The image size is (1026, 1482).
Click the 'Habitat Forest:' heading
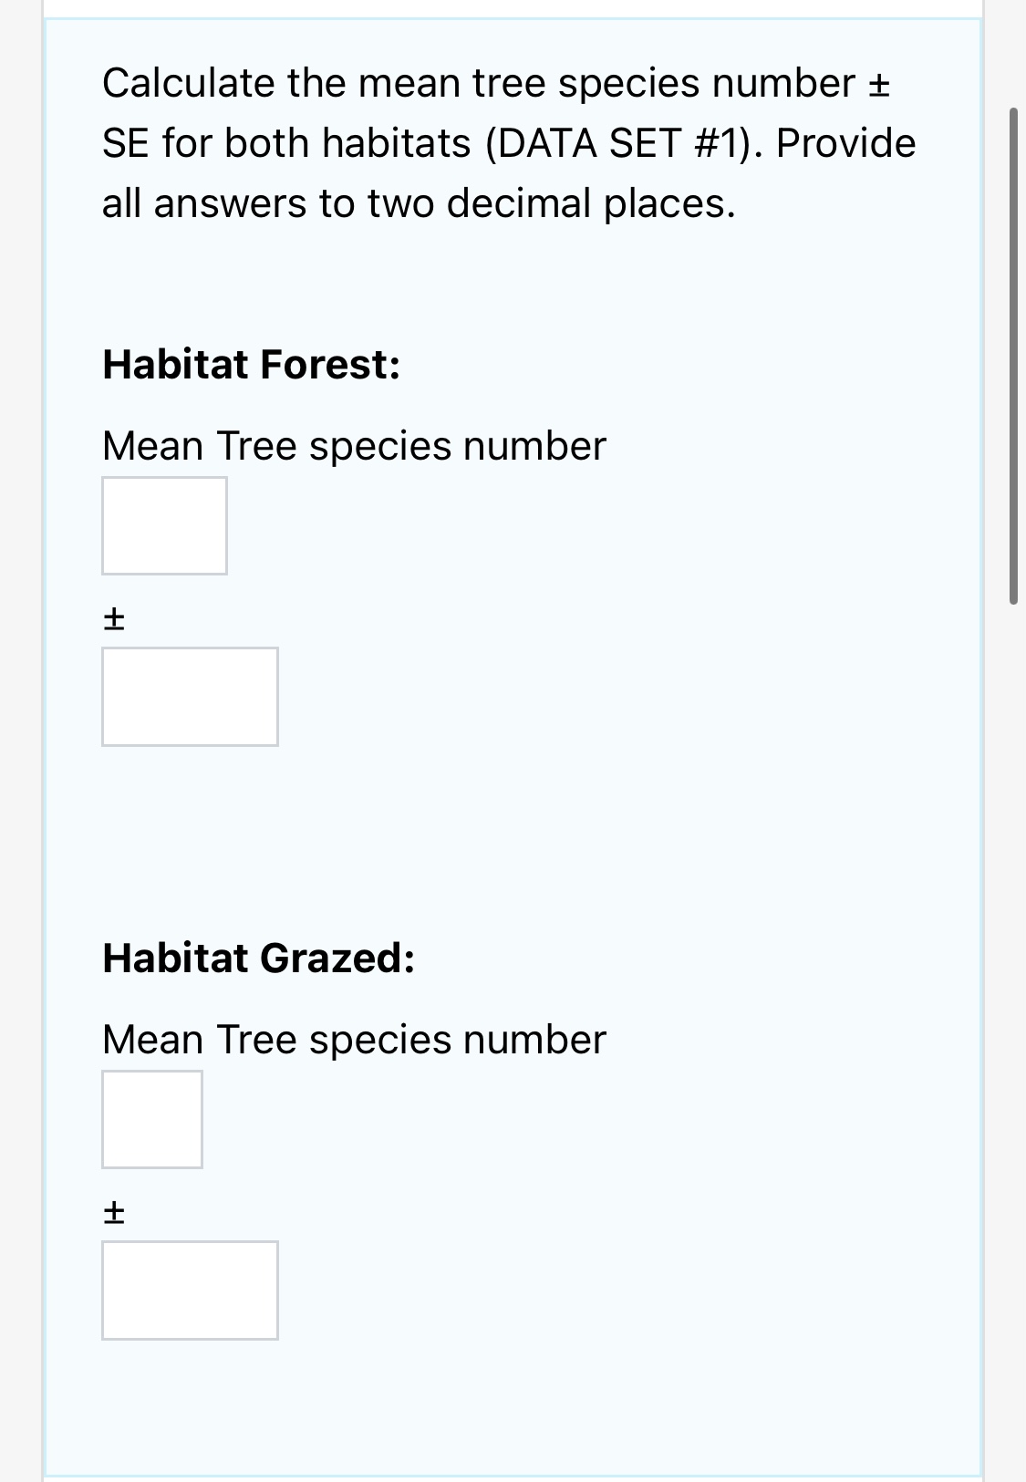coord(252,365)
